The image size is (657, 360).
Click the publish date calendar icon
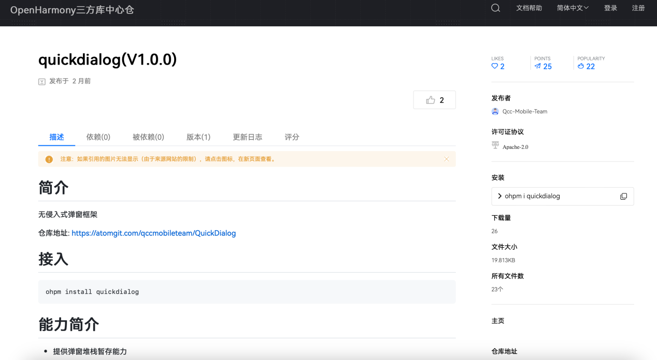point(41,81)
